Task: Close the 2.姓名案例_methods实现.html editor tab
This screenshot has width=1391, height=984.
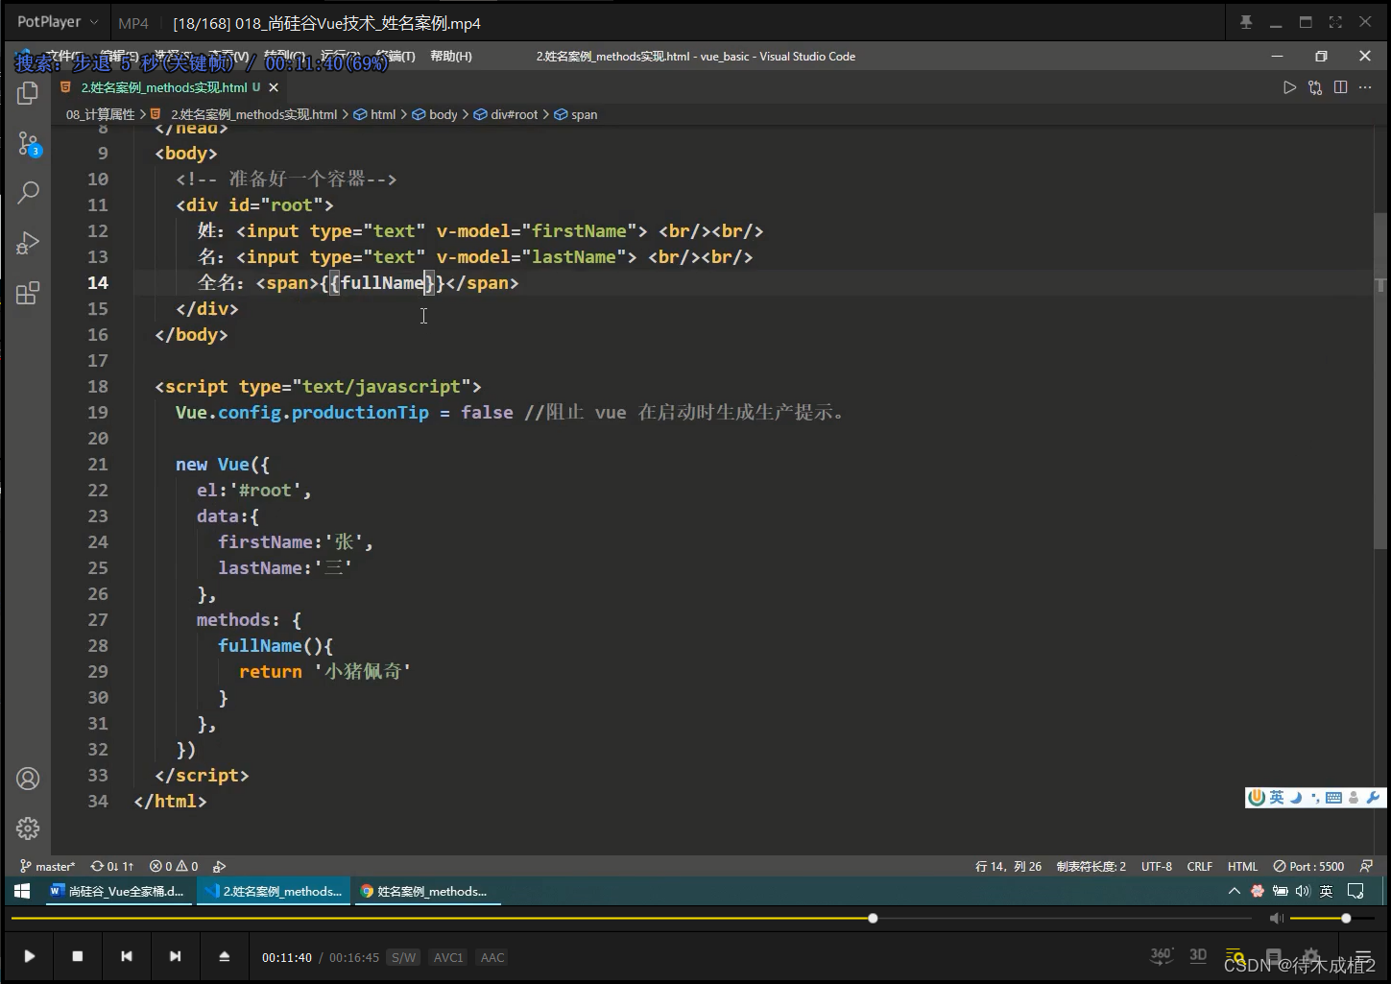Action: pyautogui.click(x=274, y=87)
